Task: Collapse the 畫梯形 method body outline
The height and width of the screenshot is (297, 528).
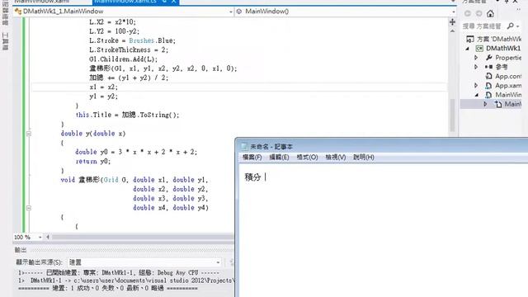Action: [29, 208]
